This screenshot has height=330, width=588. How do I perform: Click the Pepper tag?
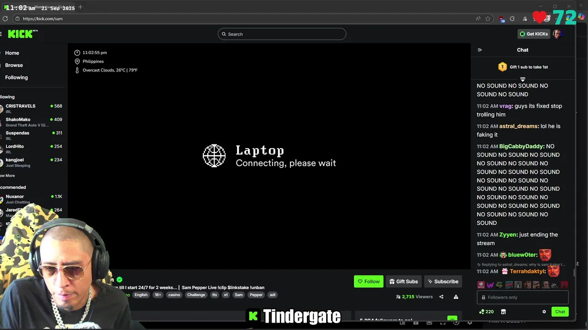coord(256,295)
